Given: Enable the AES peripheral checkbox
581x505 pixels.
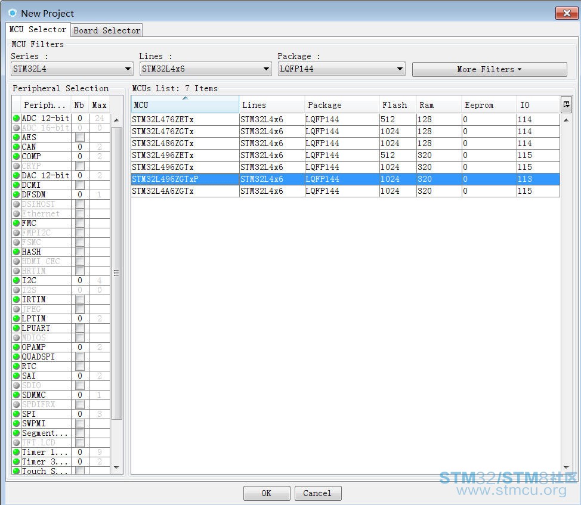Looking at the screenshot, I should pyautogui.click(x=80, y=137).
